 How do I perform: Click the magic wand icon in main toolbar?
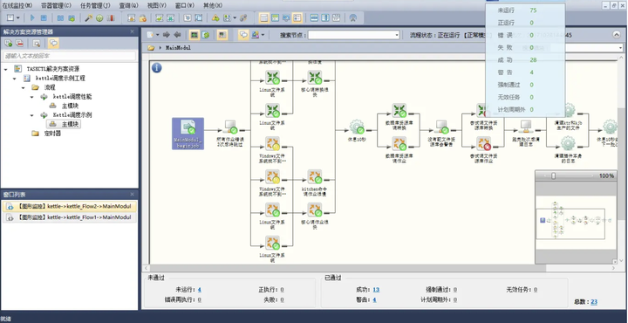coord(88,18)
